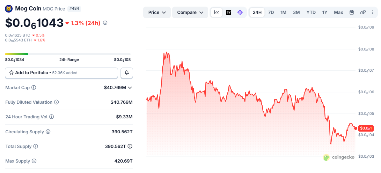The image size is (381, 173).
Task: Open the Price dropdown
Action: (x=157, y=13)
